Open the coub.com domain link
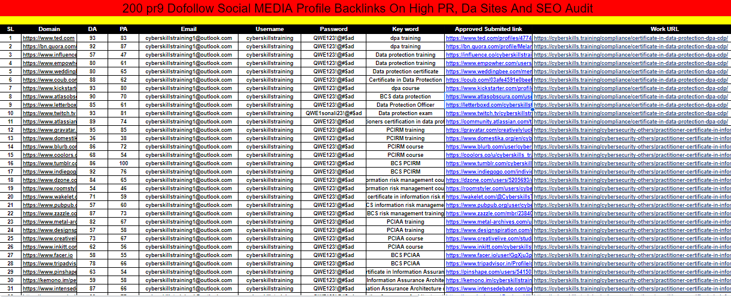 [x=50, y=79]
